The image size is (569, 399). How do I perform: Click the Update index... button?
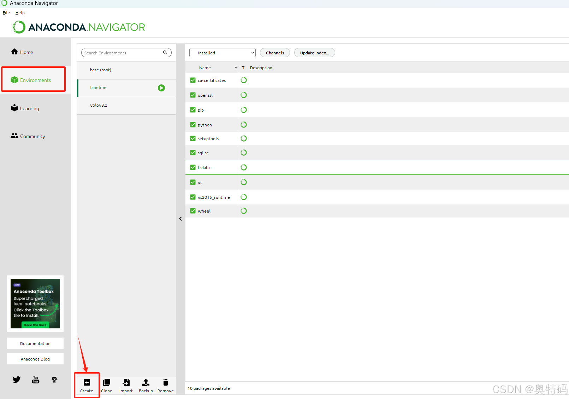[x=314, y=53]
